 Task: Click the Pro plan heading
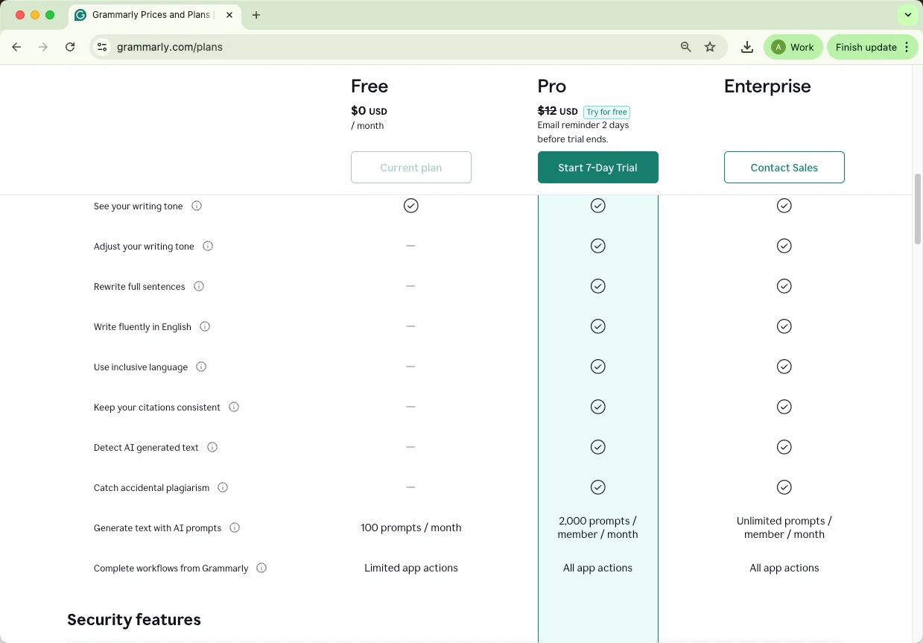[x=552, y=86]
